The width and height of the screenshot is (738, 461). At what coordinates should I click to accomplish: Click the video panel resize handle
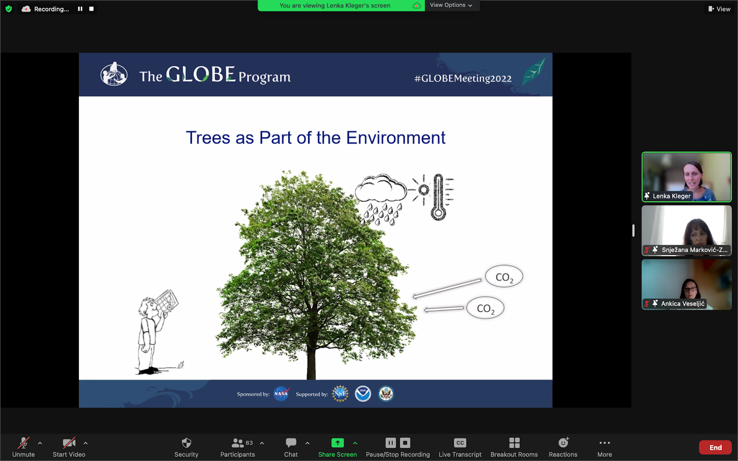tap(633, 230)
